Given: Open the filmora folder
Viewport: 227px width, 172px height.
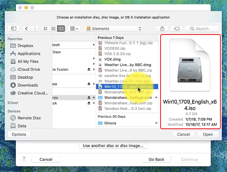Looking at the screenshot, I should [127, 123].
